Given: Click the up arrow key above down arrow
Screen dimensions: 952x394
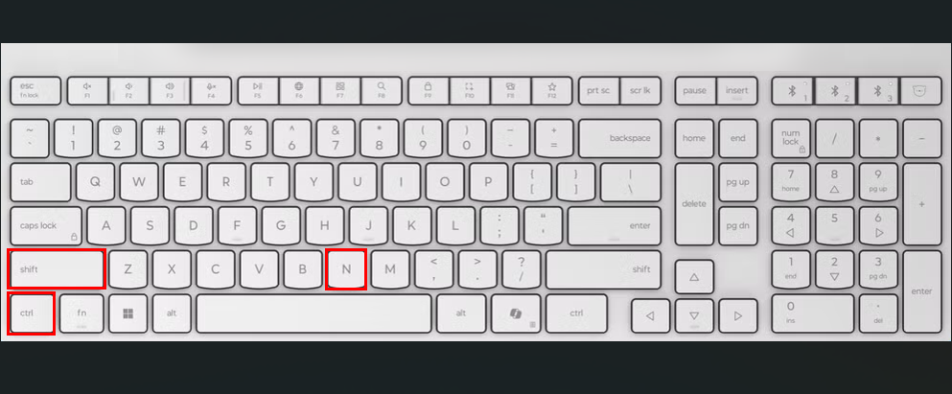Looking at the screenshot, I should (x=694, y=277).
